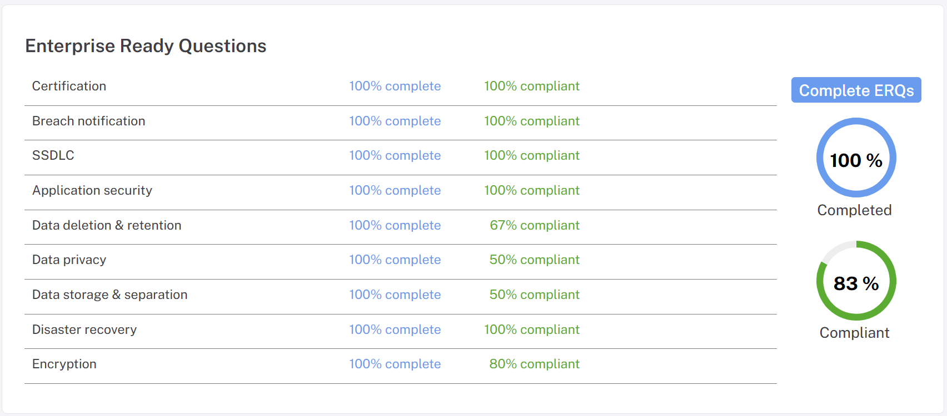Viewport: 947px width, 416px height.
Task: Open Data storage & separation row
Action: (x=109, y=295)
